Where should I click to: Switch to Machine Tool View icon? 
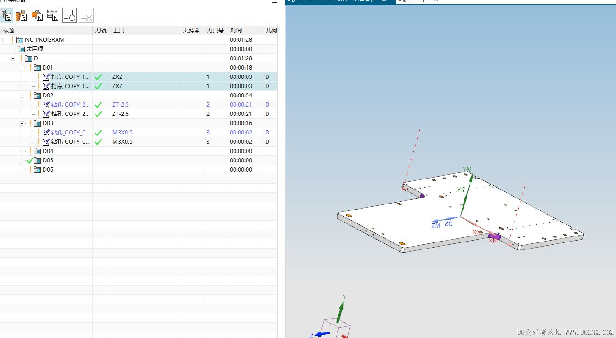[x=22, y=15]
